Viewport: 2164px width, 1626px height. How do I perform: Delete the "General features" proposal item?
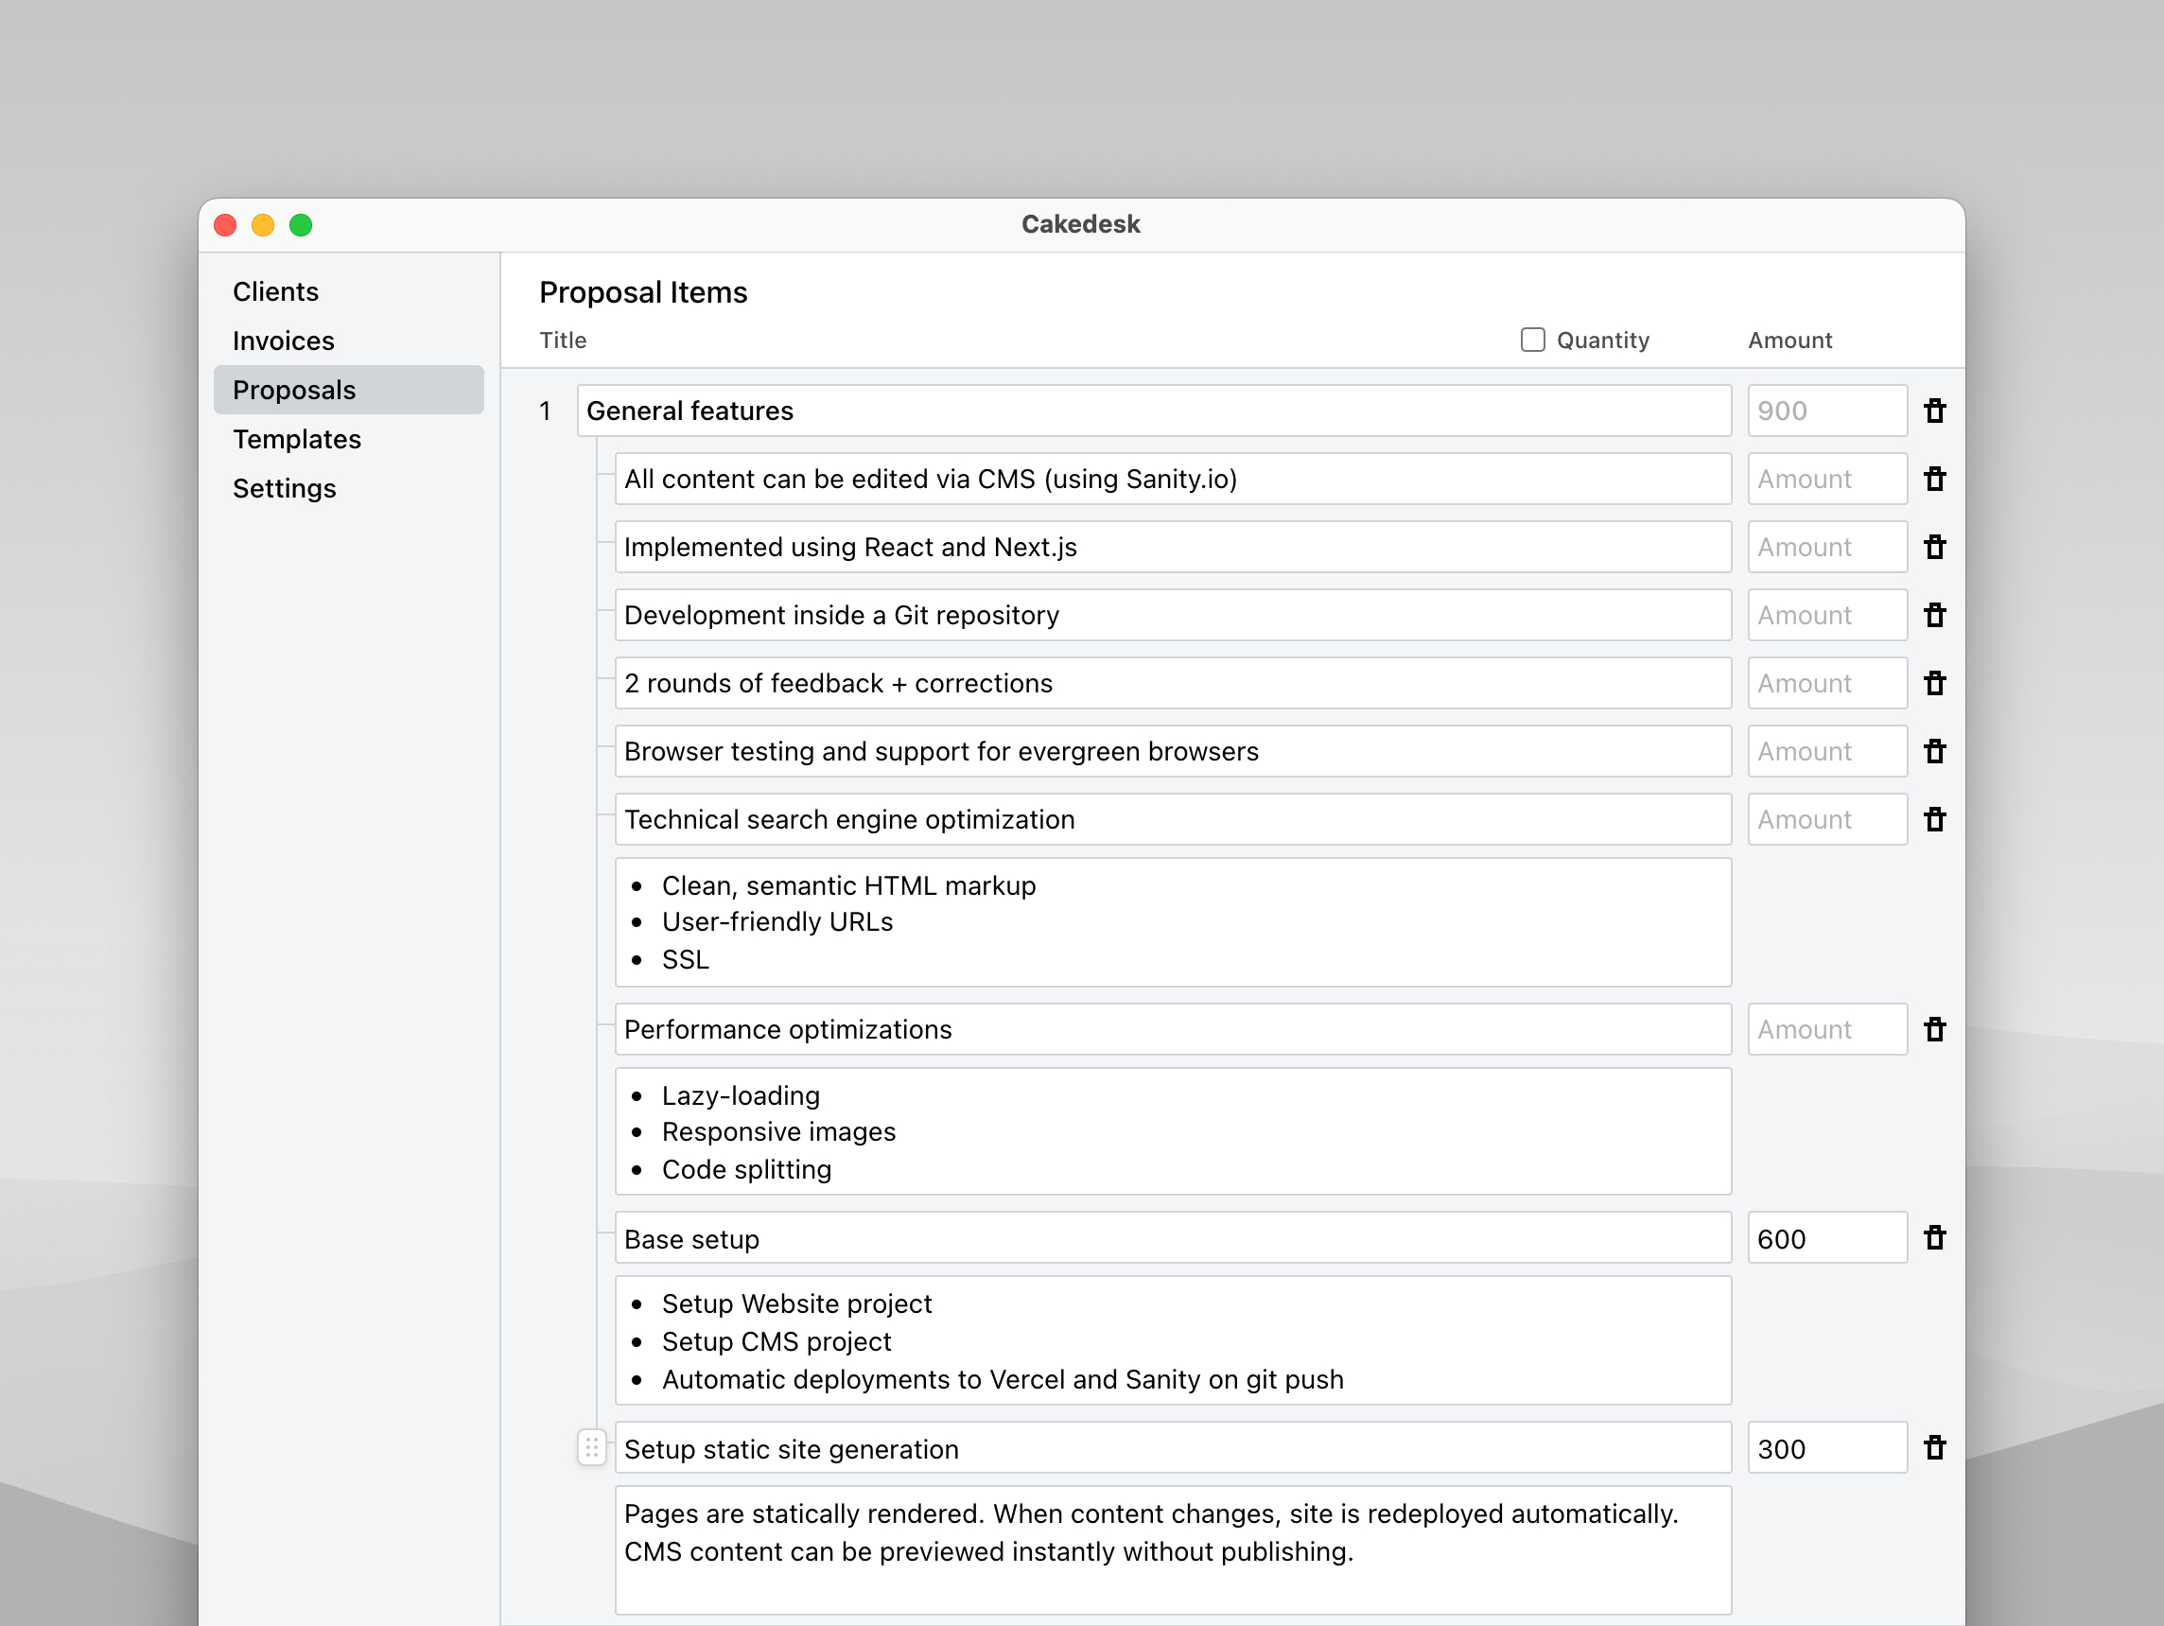tap(1934, 410)
